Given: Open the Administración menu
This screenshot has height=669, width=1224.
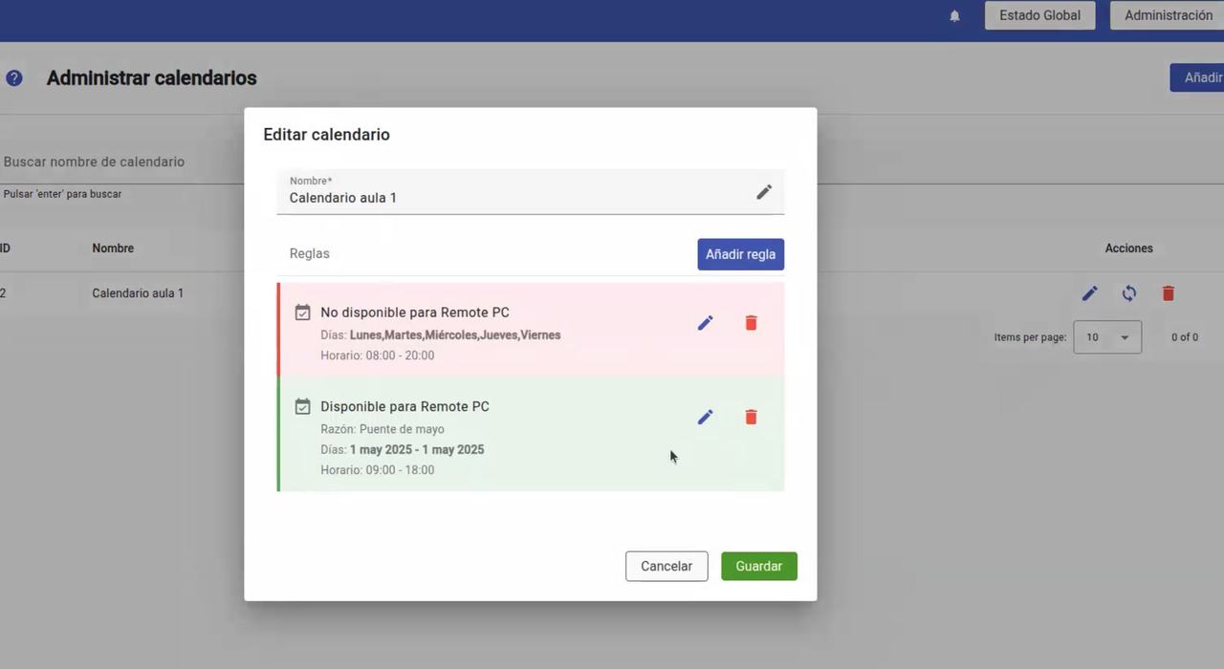Looking at the screenshot, I should coord(1168,15).
